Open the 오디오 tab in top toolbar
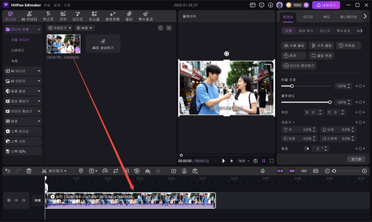372x222 pixels. 78,16
